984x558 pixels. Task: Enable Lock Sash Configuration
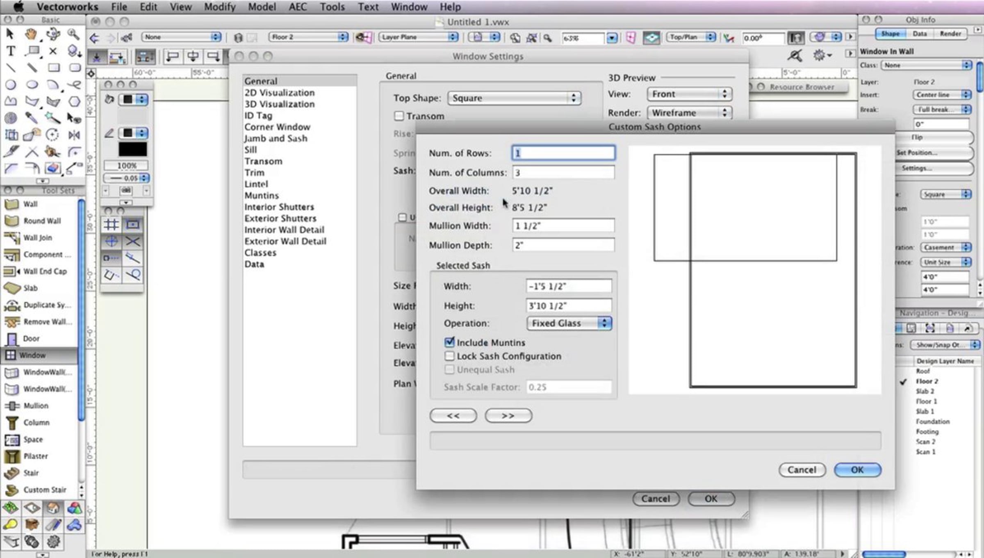pyautogui.click(x=449, y=356)
